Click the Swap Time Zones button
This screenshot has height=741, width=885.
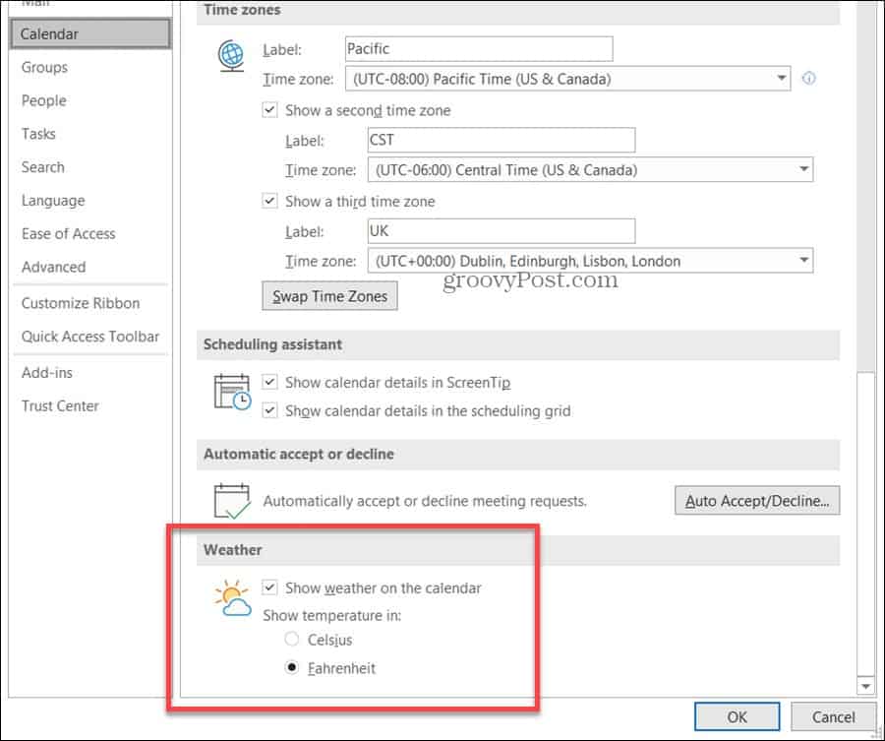(329, 296)
